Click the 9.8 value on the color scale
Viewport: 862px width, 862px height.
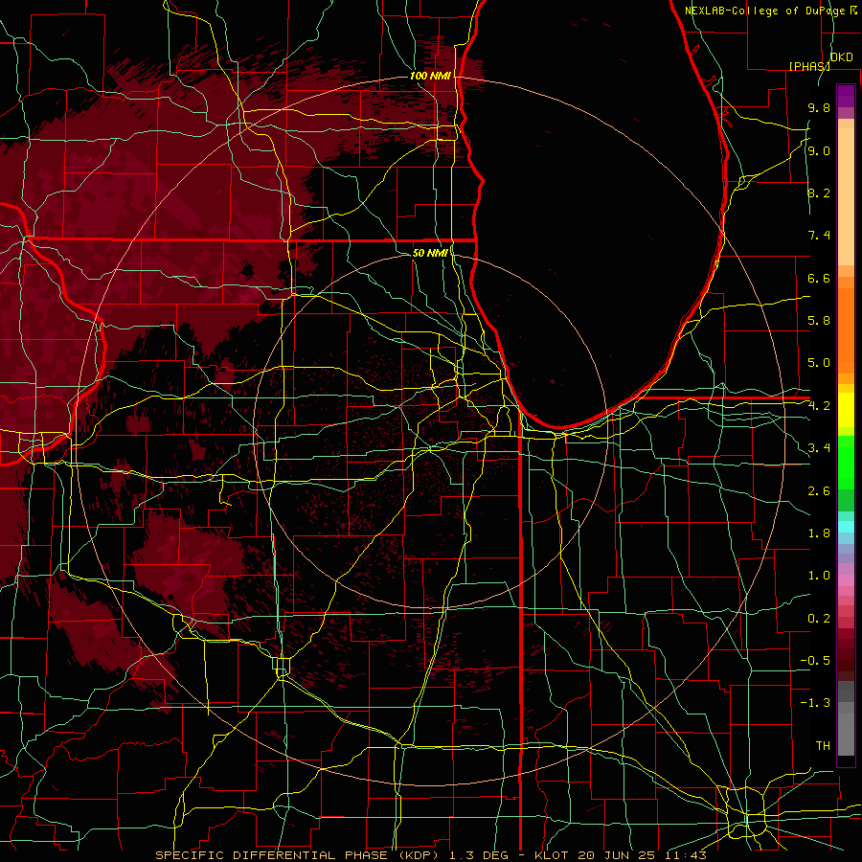(x=819, y=108)
